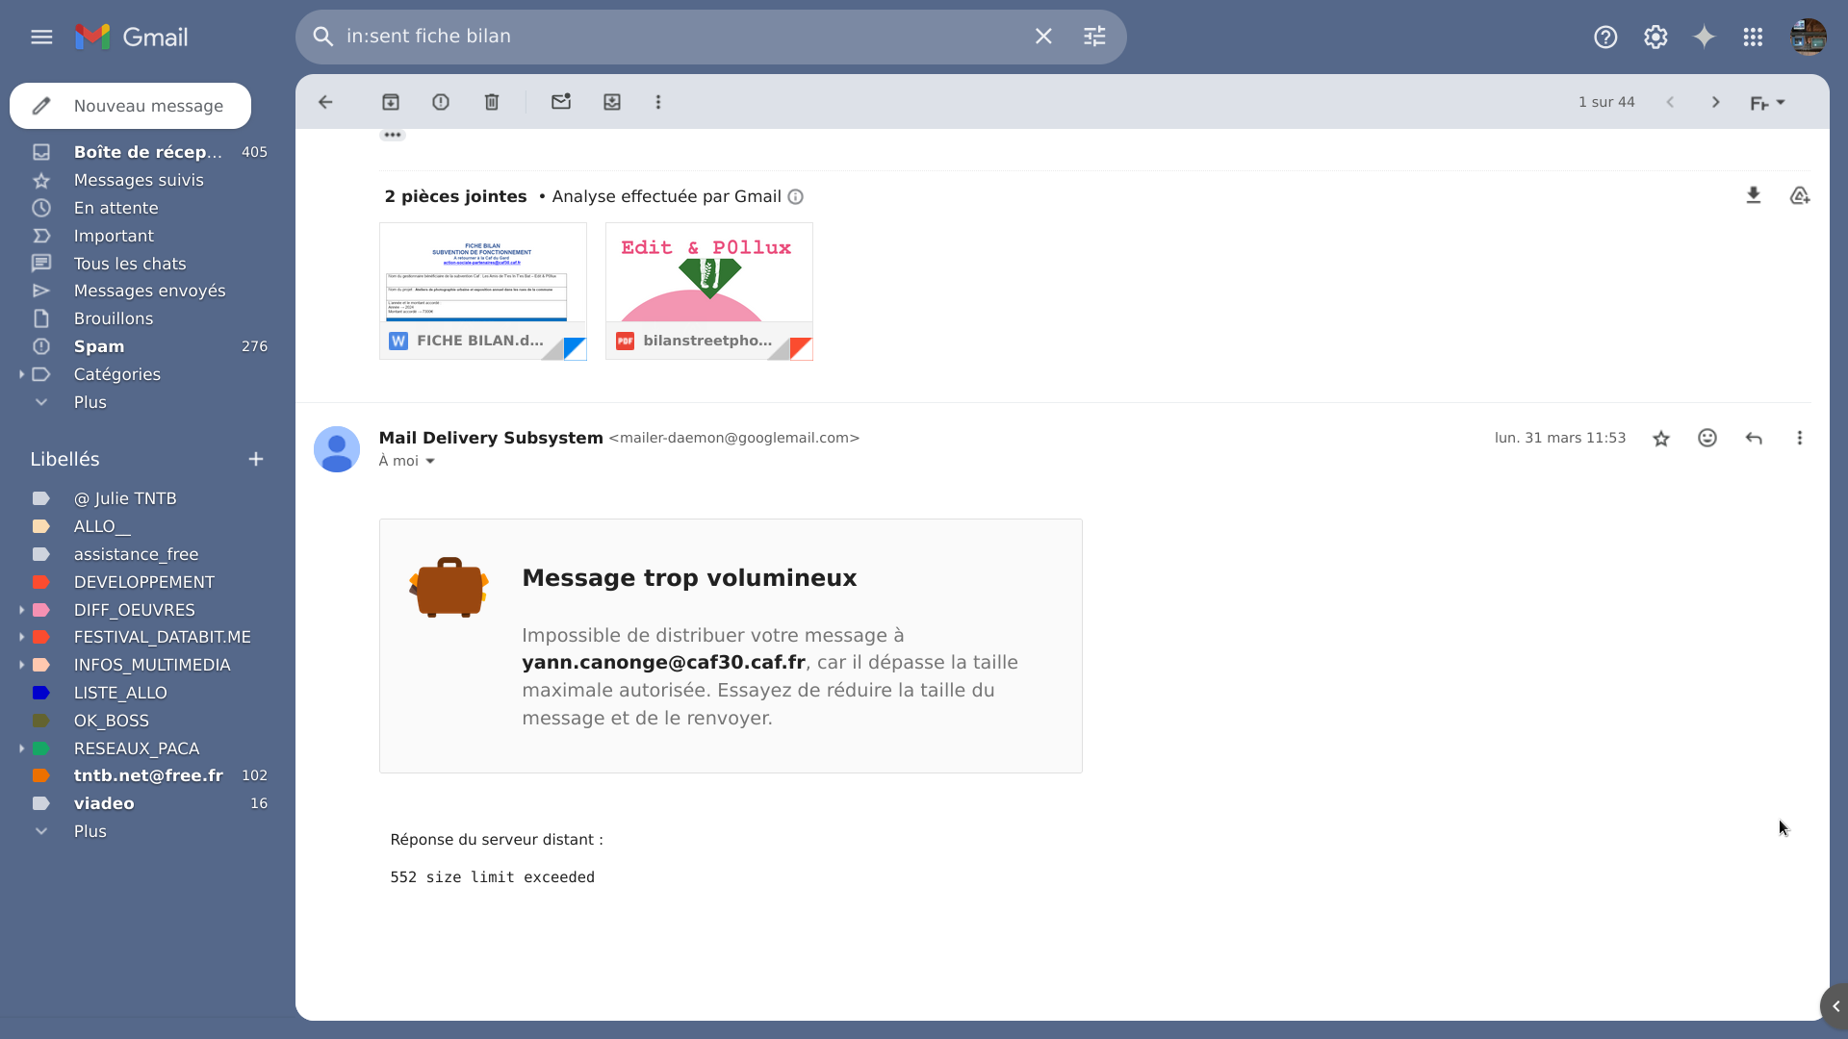Add all attachments to Drive
Screen dimensions: 1848x1039
[1800, 196]
